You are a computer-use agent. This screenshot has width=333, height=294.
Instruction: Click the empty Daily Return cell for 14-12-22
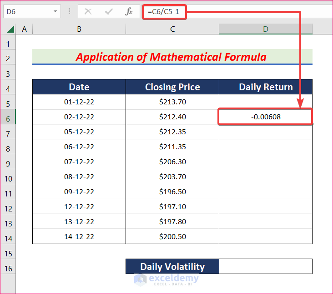[x=266, y=236]
